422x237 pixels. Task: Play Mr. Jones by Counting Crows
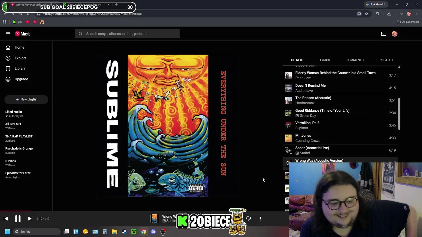(341, 138)
